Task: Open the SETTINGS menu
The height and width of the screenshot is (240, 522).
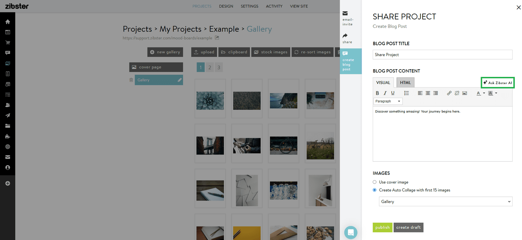Action: [250, 6]
